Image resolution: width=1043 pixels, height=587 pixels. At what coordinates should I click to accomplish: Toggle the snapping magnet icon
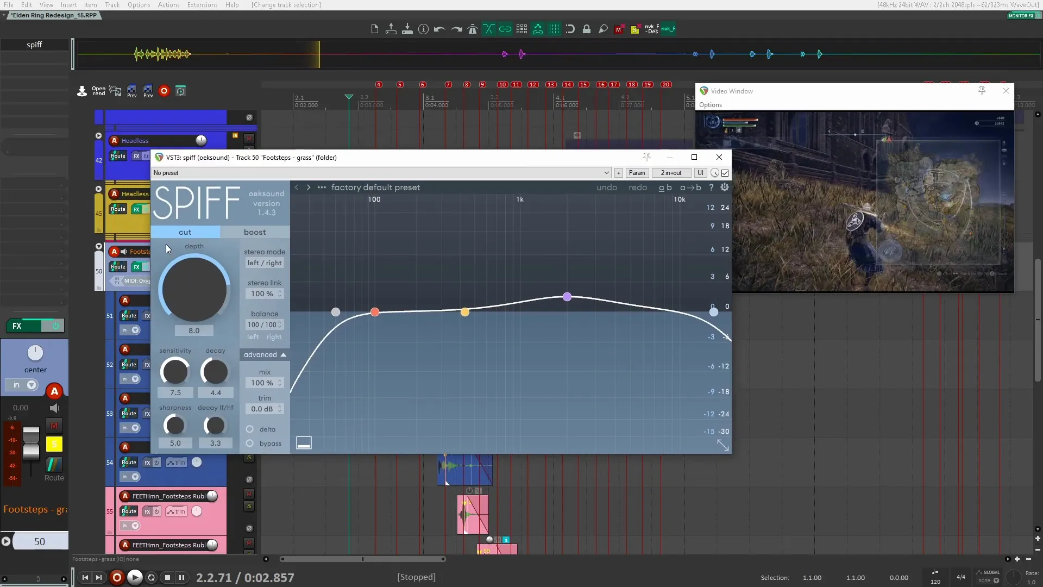(570, 29)
